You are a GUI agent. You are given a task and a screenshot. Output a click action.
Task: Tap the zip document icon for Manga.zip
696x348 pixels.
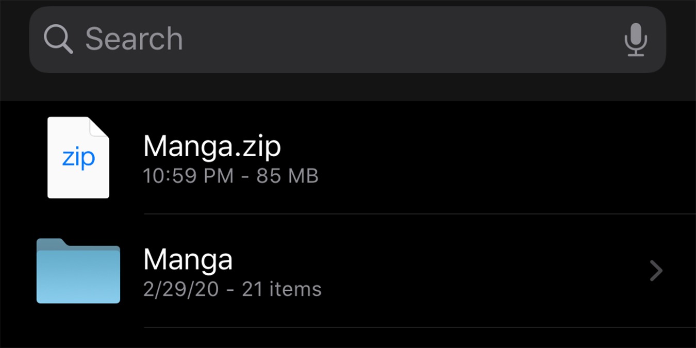pos(78,156)
